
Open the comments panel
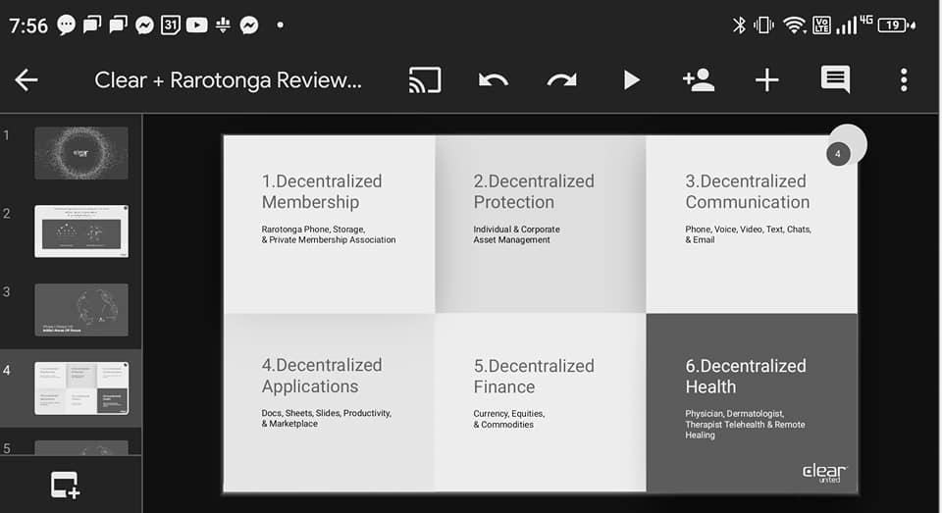pyautogui.click(x=835, y=80)
